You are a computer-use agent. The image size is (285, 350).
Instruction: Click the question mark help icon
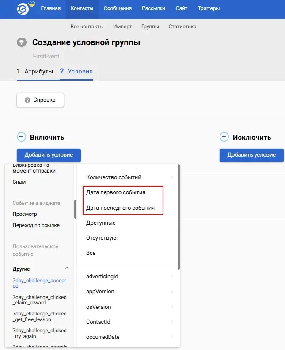[x=27, y=100]
